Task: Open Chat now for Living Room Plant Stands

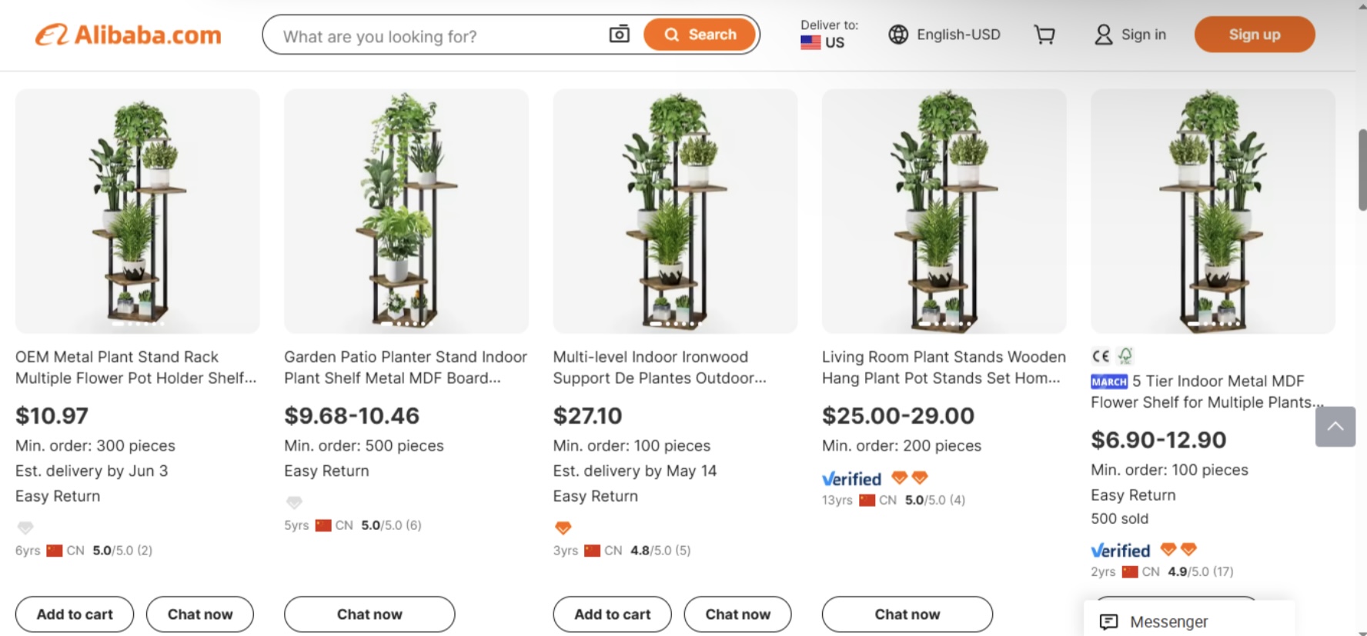Action: 906,614
